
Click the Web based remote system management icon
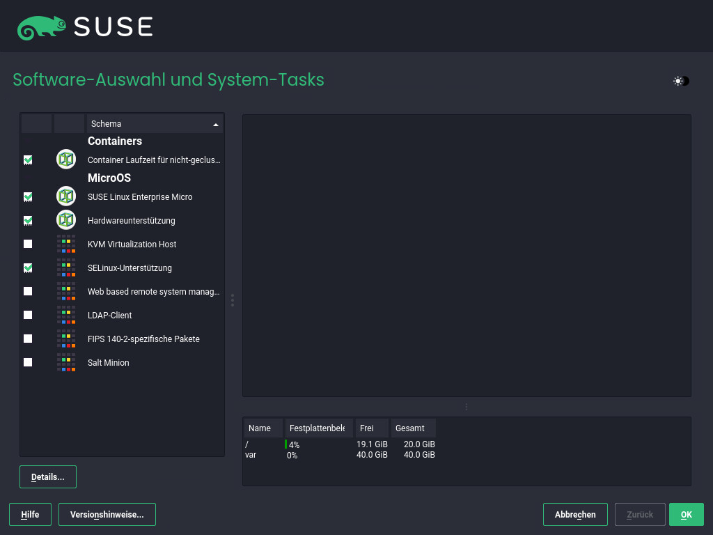(66, 291)
